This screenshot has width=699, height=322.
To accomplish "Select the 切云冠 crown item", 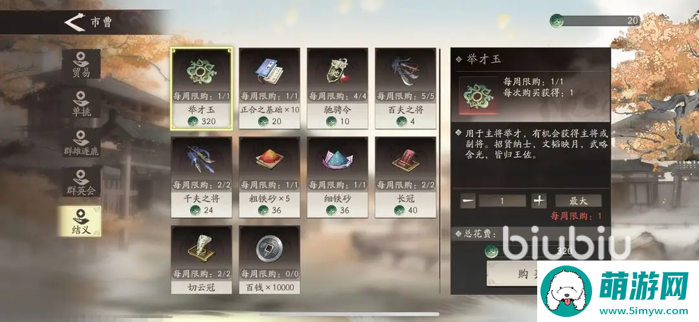I will (201, 260).
